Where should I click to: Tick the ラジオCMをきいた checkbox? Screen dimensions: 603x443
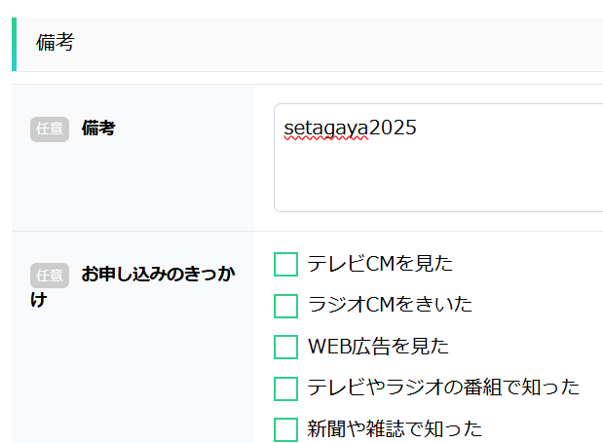coord(285,306)
